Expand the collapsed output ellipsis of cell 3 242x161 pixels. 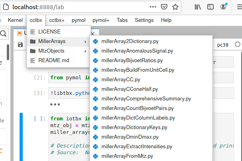[x=55, y=104]
